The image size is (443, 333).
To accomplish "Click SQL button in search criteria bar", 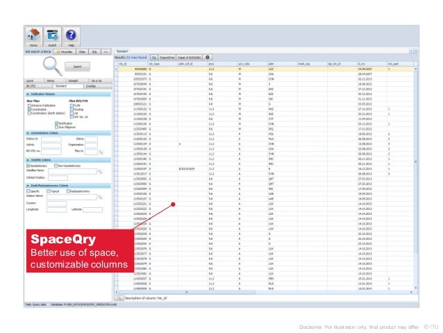I will pyautogui.click(x=94, y=51).
